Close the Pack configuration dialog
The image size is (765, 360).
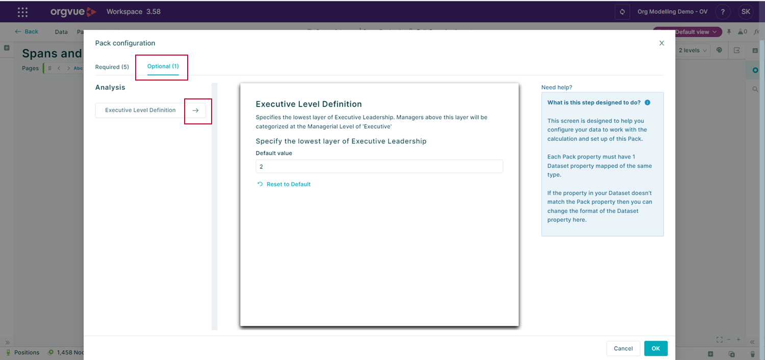point(661,43)
